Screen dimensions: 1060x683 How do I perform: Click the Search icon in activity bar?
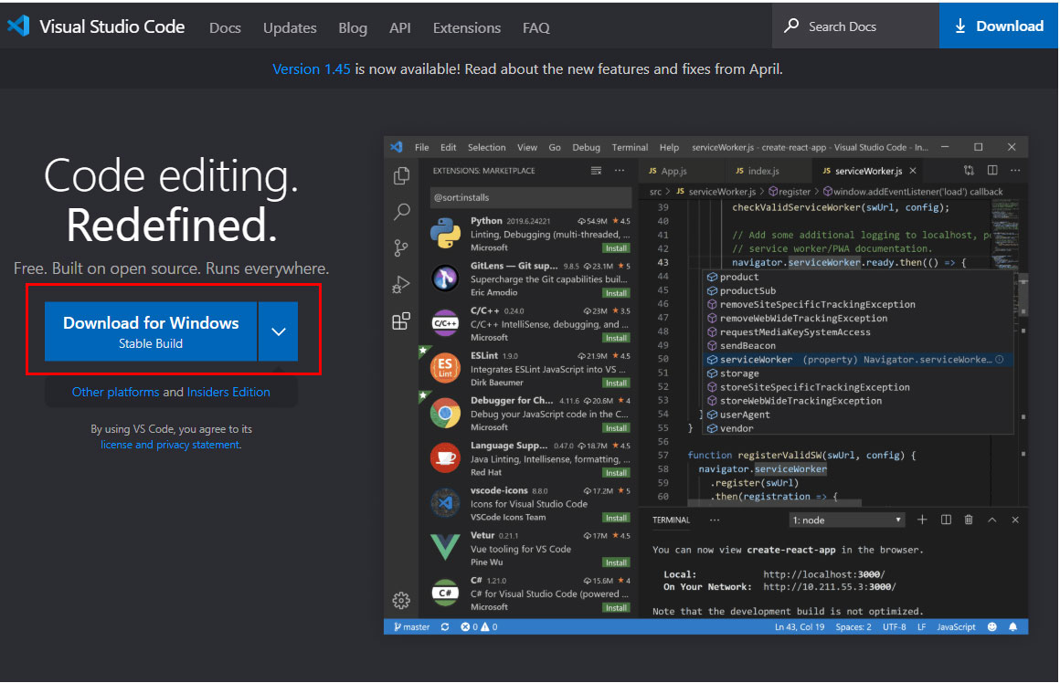click(401, 212)
